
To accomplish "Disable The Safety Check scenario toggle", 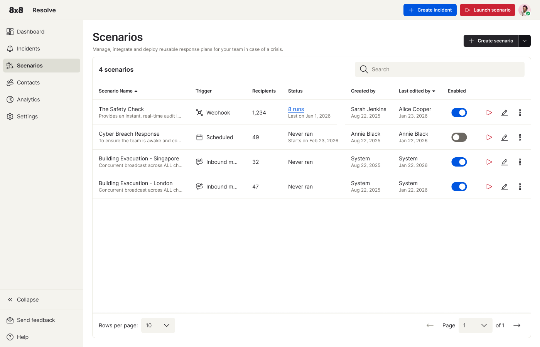I will pyautogui.click(x=459, y=113).
